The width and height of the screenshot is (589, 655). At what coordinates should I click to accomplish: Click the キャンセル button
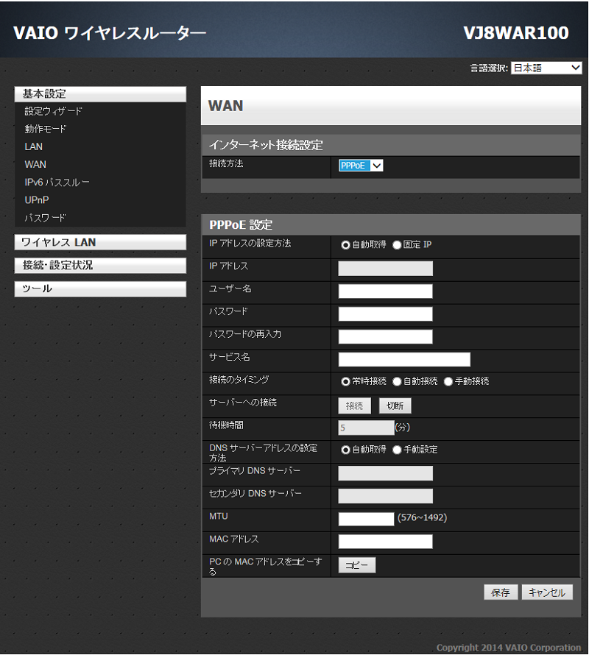tap(547, 592)
